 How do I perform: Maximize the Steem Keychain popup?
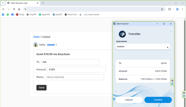click(x=164, y=24)
